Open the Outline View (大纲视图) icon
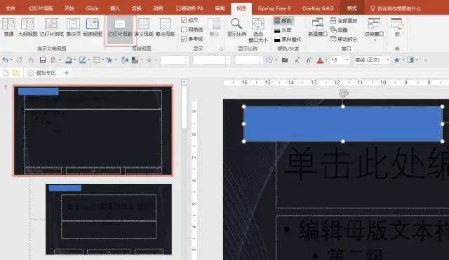This screenshot has height=260, width=449. [27, 27]
